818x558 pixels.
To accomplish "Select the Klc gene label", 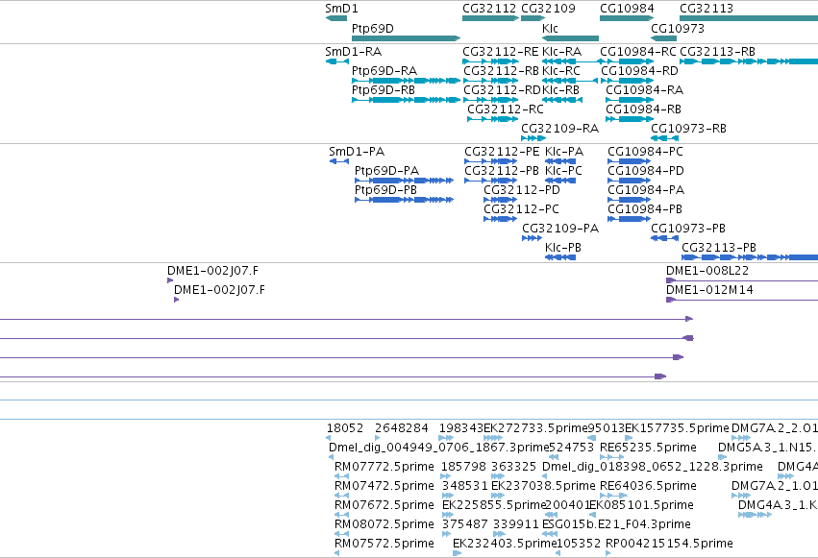I will [x=550, y=28].
